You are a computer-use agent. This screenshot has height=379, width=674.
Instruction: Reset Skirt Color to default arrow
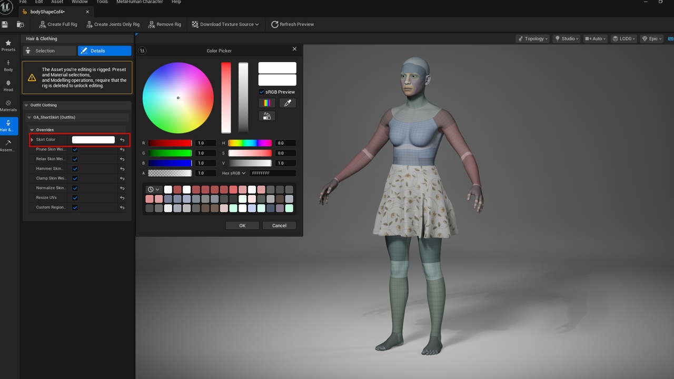[x=122, y=140]
